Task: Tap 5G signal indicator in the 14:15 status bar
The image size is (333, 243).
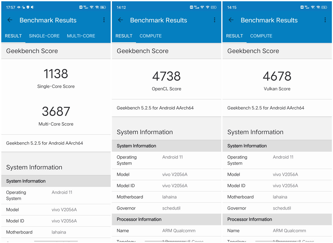Action: tap(307, 7)
